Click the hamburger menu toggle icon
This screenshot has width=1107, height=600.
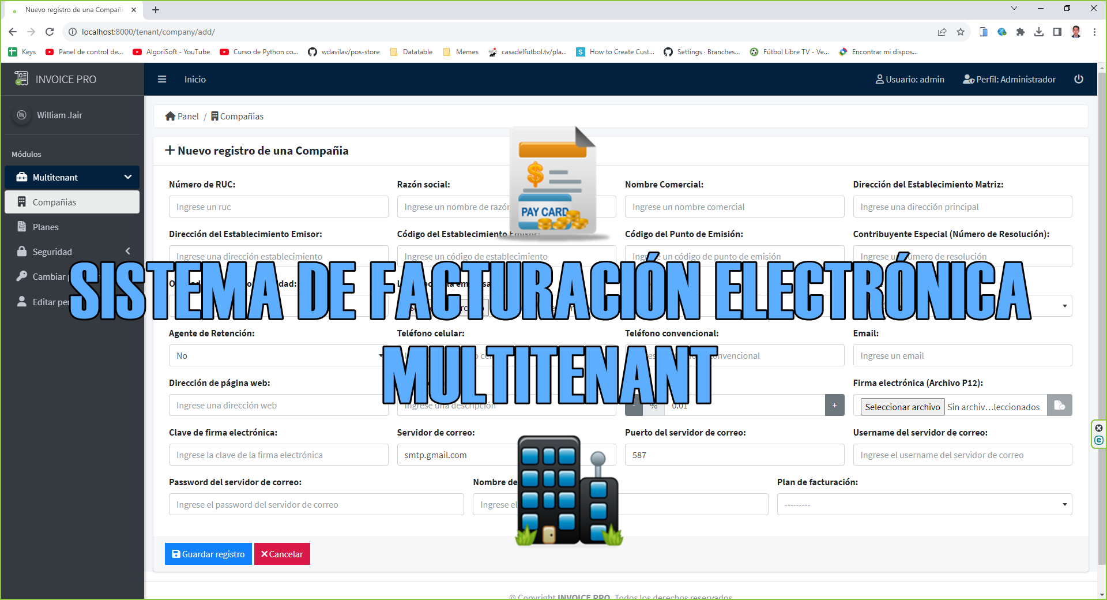(x=162, y=79)
